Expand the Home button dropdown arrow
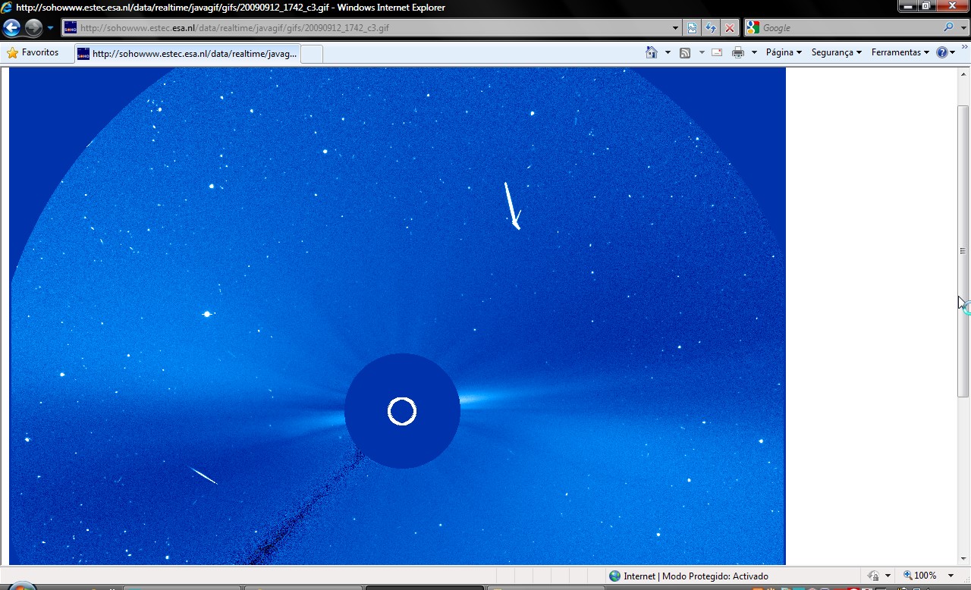 tap(668, 52)
